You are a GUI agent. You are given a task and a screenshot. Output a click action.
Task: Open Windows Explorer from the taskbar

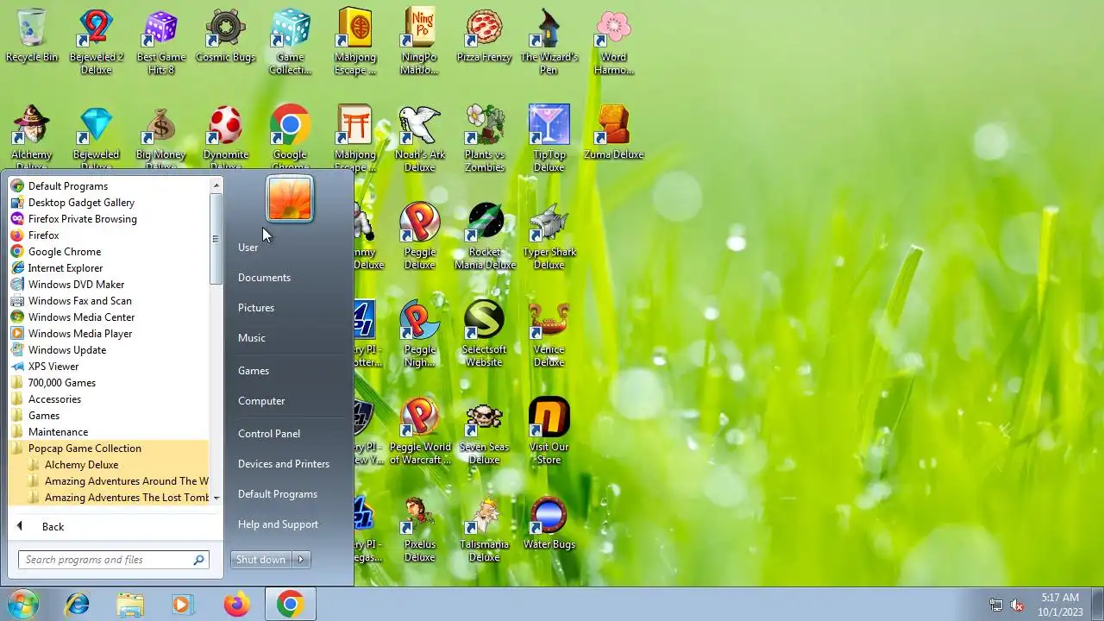coord(130,605)
